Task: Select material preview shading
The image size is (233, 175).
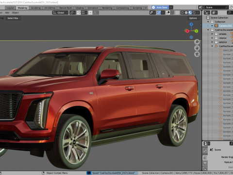Action: click(x=190, y=13)
